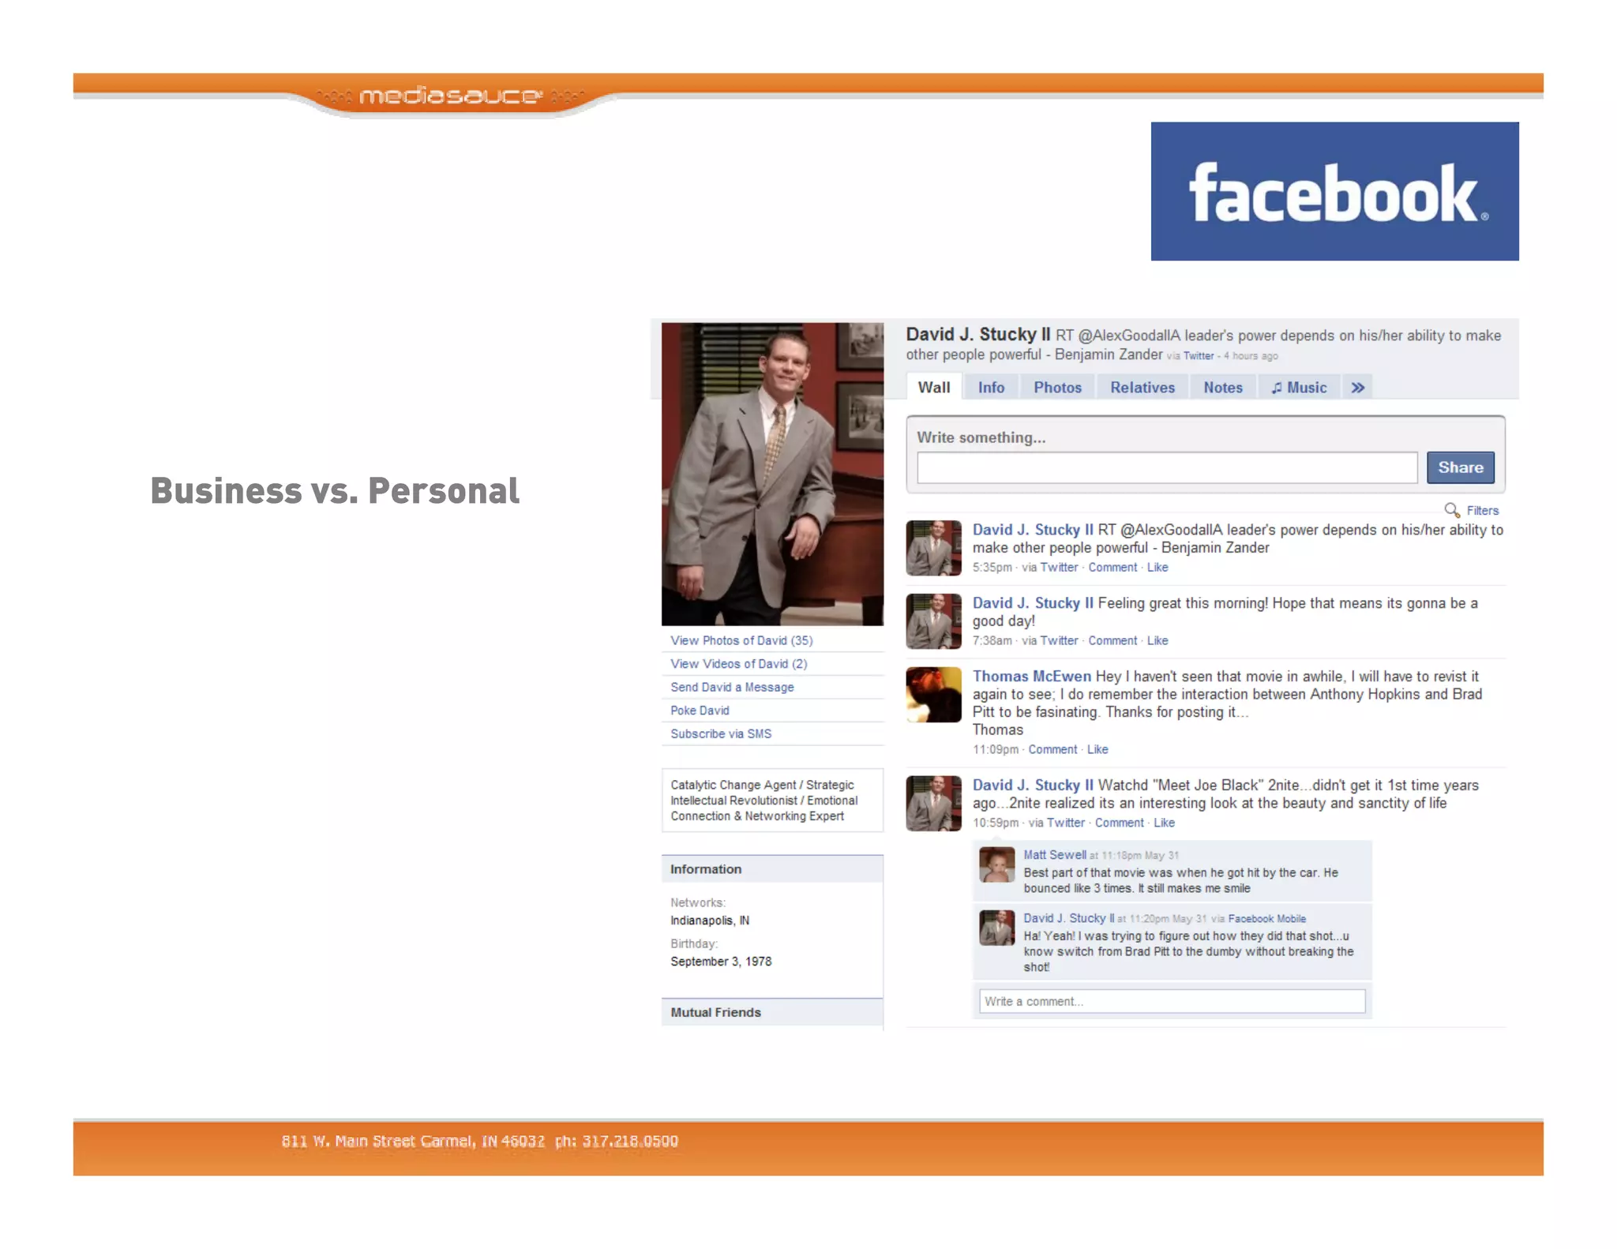Click Subscribe via SMS

pyautogui.click(x=721, y=733)
